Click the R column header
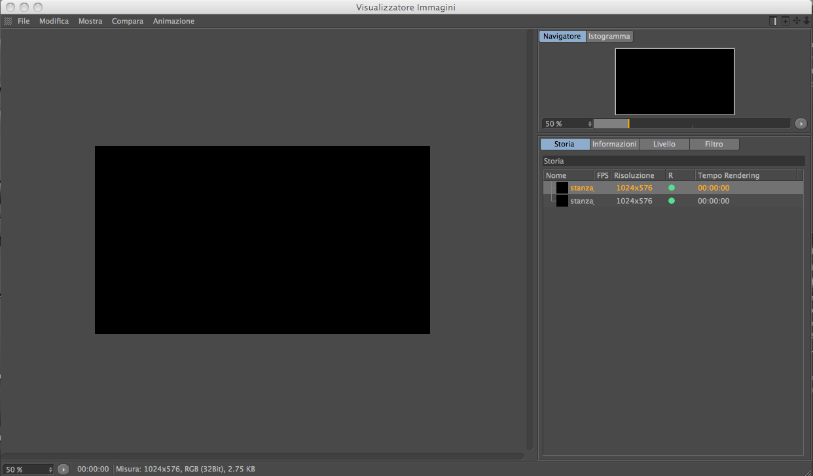This screenshot has height=476, width=813. pos(681,175)
